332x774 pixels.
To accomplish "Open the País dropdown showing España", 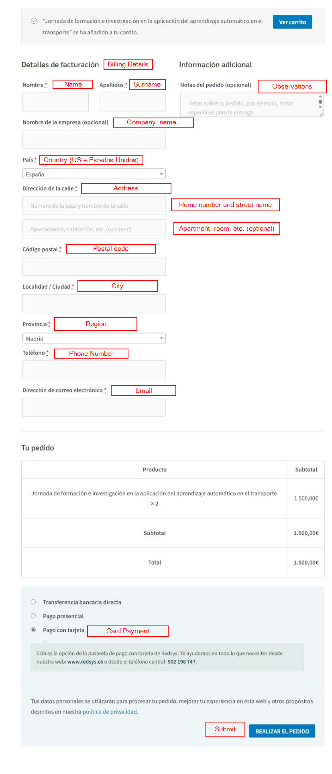I will pos(94,174).
